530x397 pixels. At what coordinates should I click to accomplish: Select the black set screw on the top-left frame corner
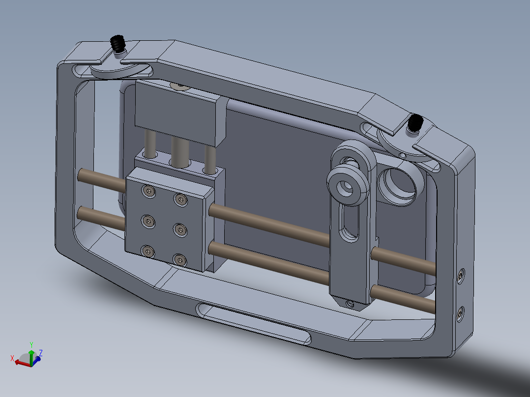pos(118,43)
